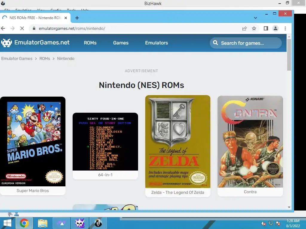Screen dimensions: 306x229
Task: Open a new tab with plus button
Action: [x=77, y=18]
